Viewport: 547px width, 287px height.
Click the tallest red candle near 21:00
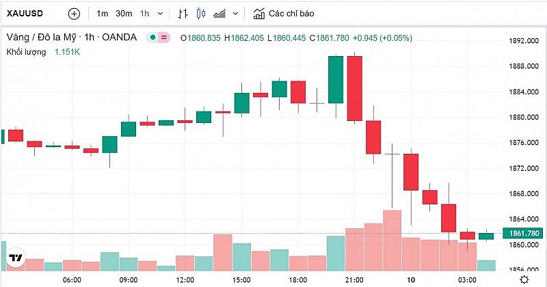coord(354,88)
